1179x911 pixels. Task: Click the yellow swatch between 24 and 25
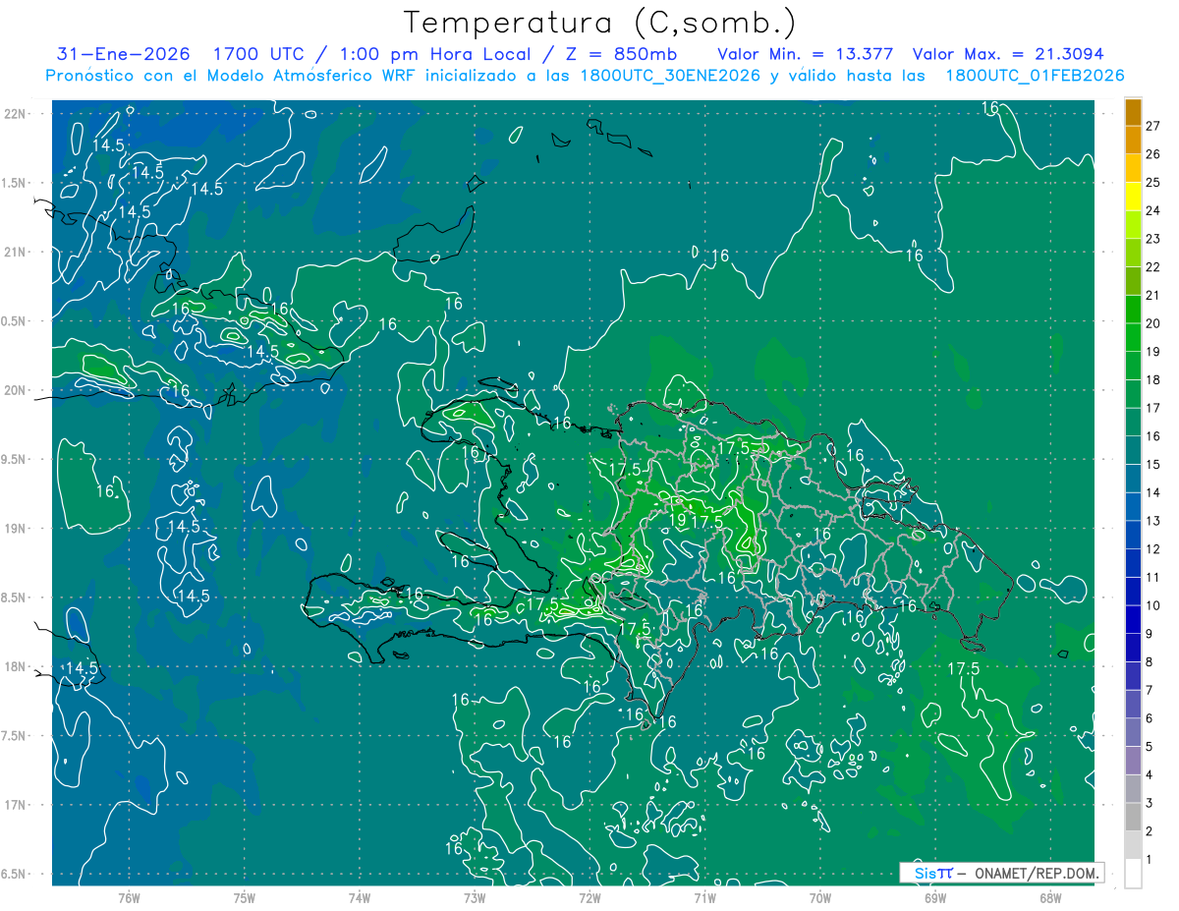(1133, 197)
